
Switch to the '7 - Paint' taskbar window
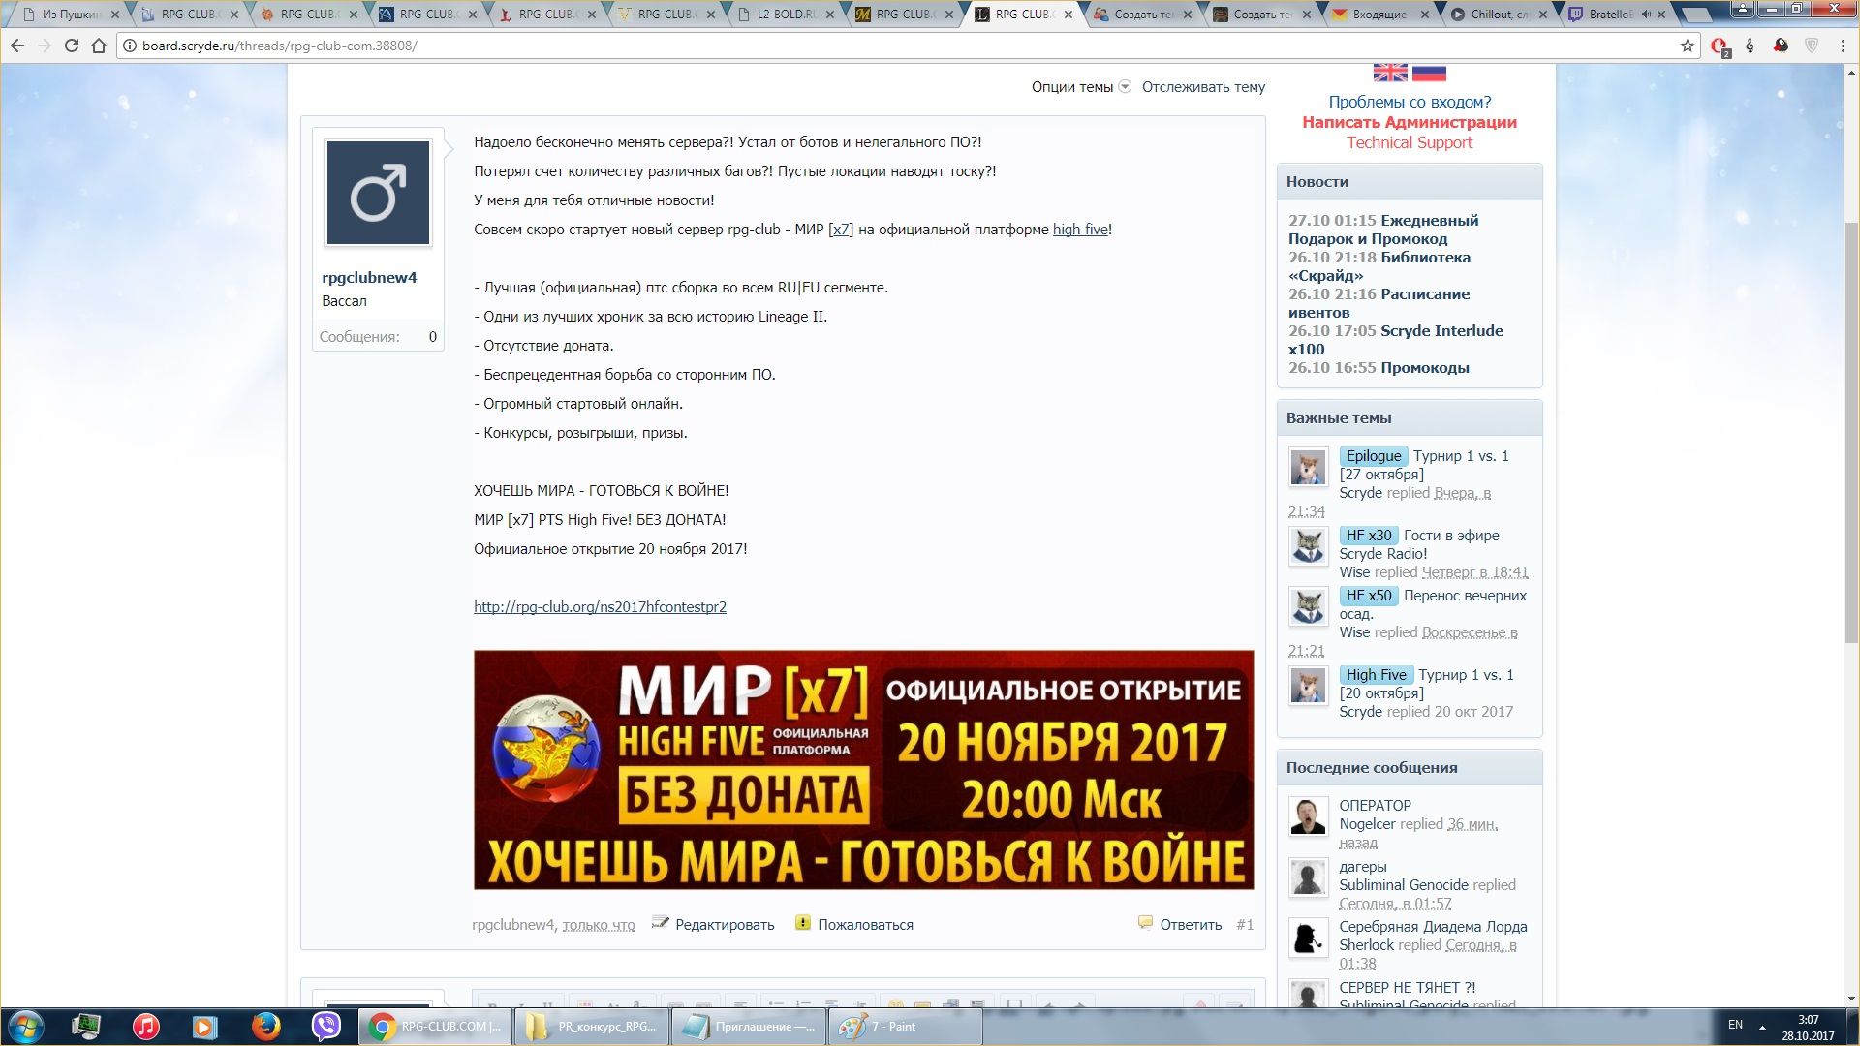[x=907, y=1027]
